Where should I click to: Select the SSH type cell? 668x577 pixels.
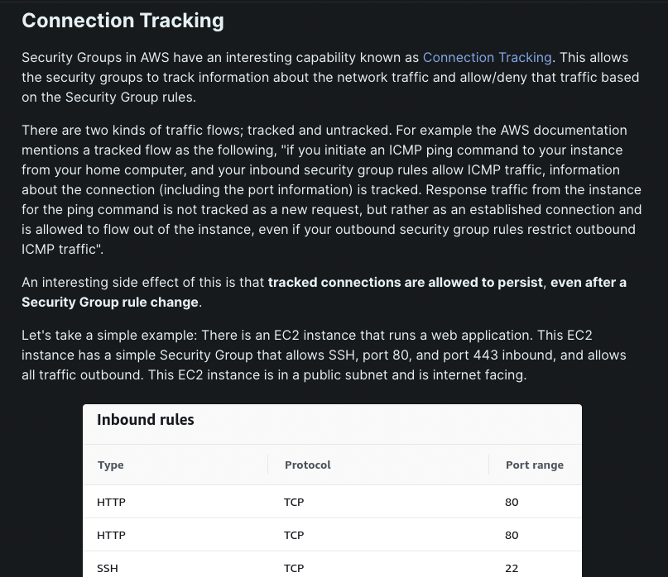[x=108, y=568]
